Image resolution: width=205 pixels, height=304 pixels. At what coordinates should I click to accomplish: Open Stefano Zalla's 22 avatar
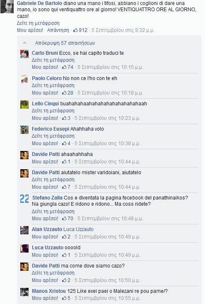pos(24,199)
